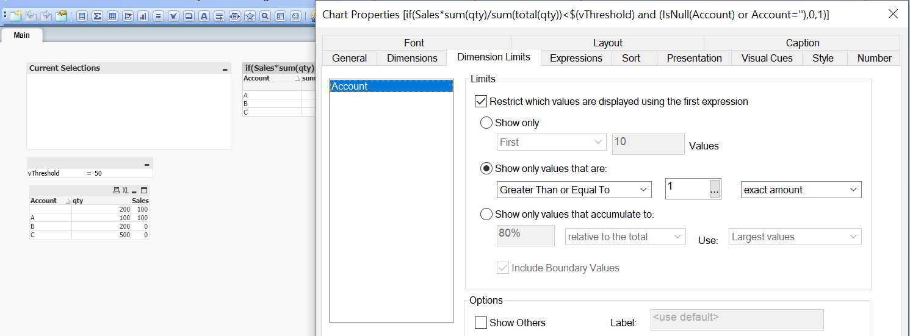Maximize the Account qty Sales table
The width and height of the screenshot is (910, 336).
click(145, 191)
